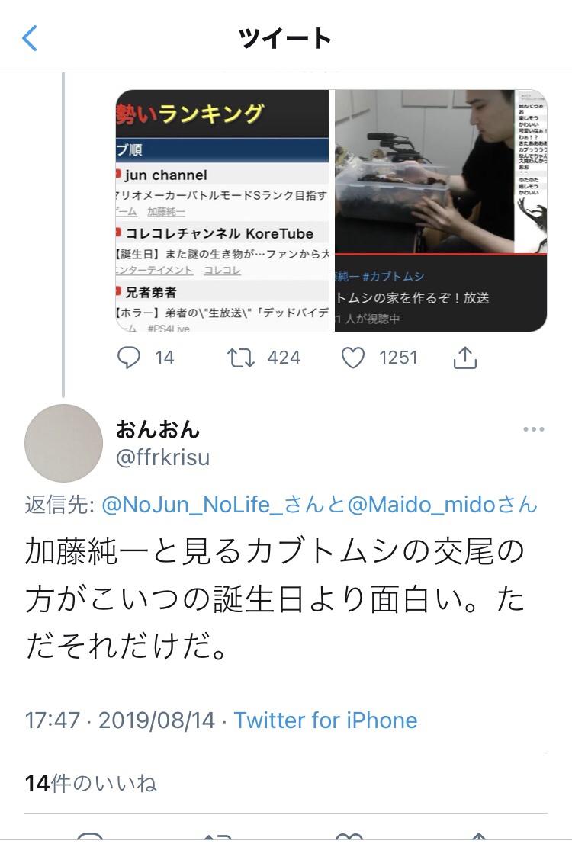Reply to the parent tweet via speech bubble
Image resolution: width=572 pixels, height=844 pixels.
click(129, 358)
